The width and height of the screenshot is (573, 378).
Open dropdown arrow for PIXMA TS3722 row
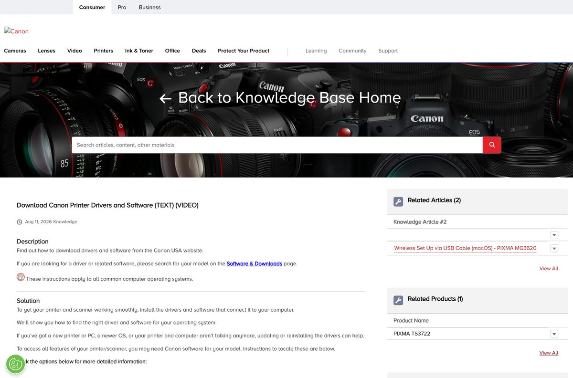pyautogui.click(x=554, y=334)
